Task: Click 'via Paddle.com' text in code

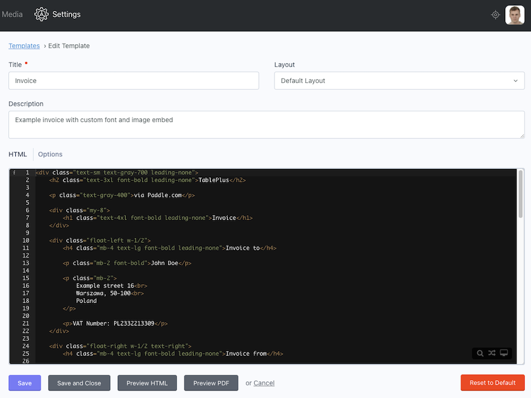Action: (158, 195)
